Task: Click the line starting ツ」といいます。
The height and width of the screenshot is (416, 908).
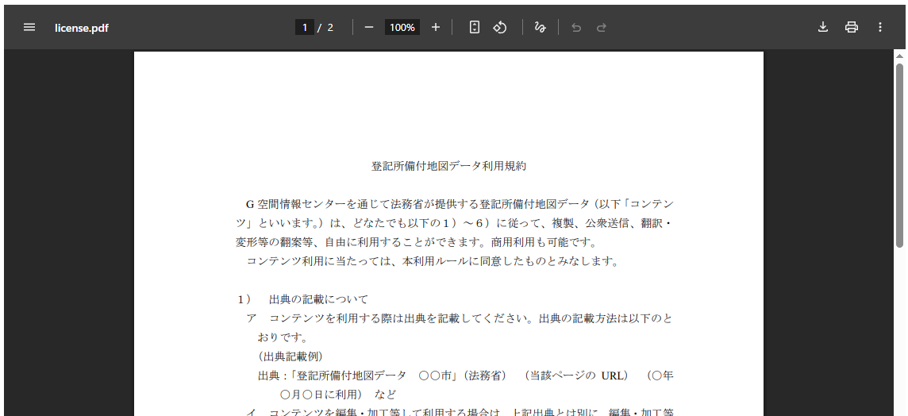Action: pos(455,223)
